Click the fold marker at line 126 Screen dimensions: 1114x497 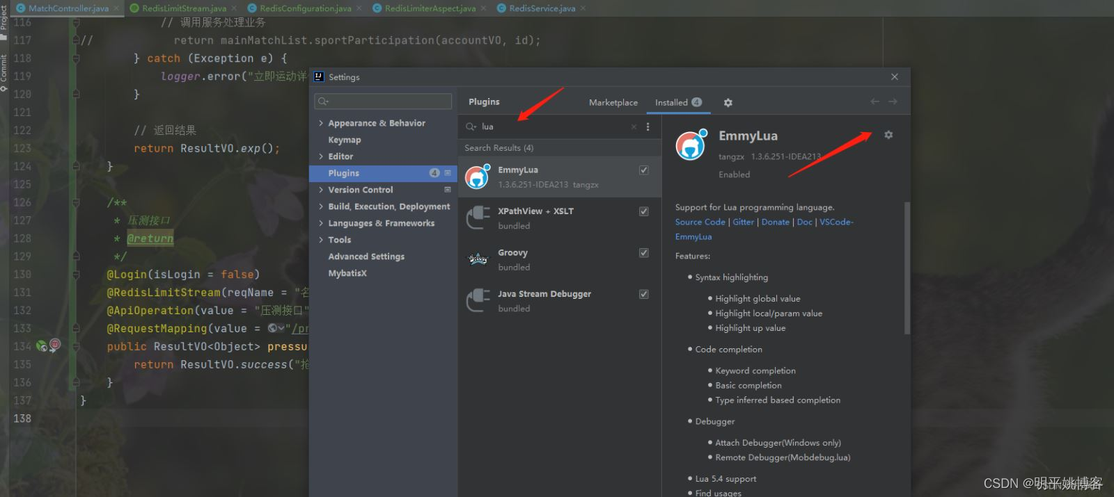coord(76,203)
